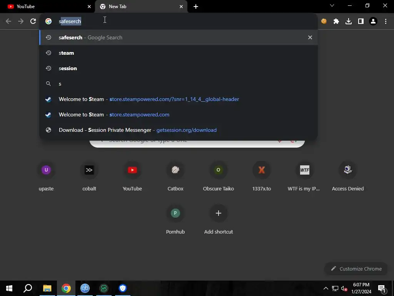Screen dimensions: 394x296
Task: Open the Downloads tray icon
Action: pyautogui.click(x=349, y=21)
